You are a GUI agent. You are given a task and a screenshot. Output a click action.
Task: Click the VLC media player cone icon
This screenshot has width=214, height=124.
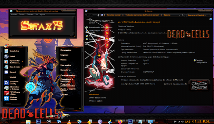69,122
